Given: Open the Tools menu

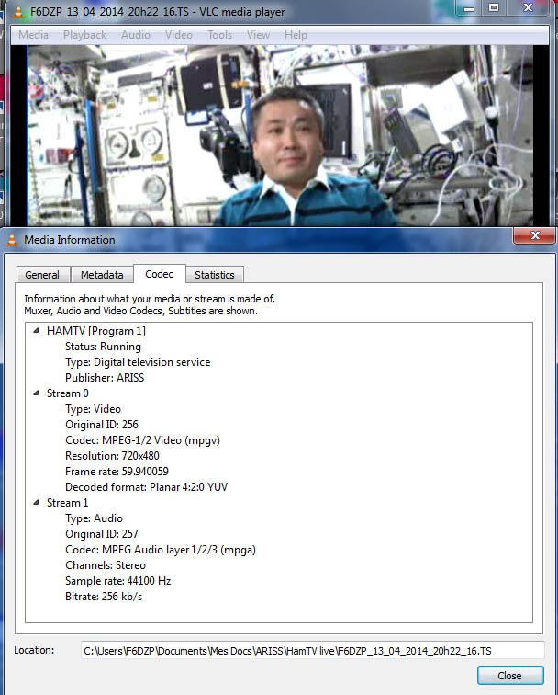Looking at the screenshot, I should coord(219,35).
